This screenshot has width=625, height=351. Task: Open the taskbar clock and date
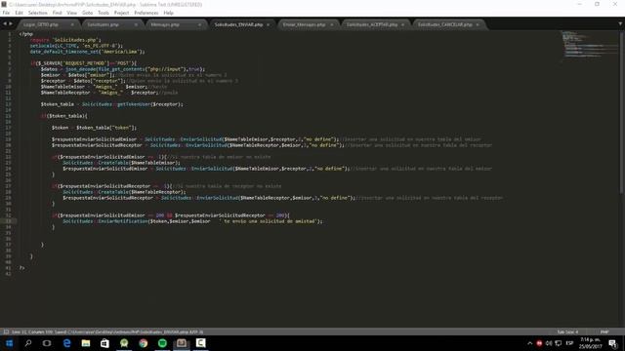click(590, 343)
